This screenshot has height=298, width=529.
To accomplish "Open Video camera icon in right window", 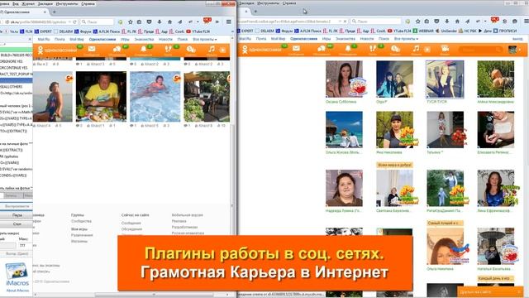I will [x=445, y=49].
